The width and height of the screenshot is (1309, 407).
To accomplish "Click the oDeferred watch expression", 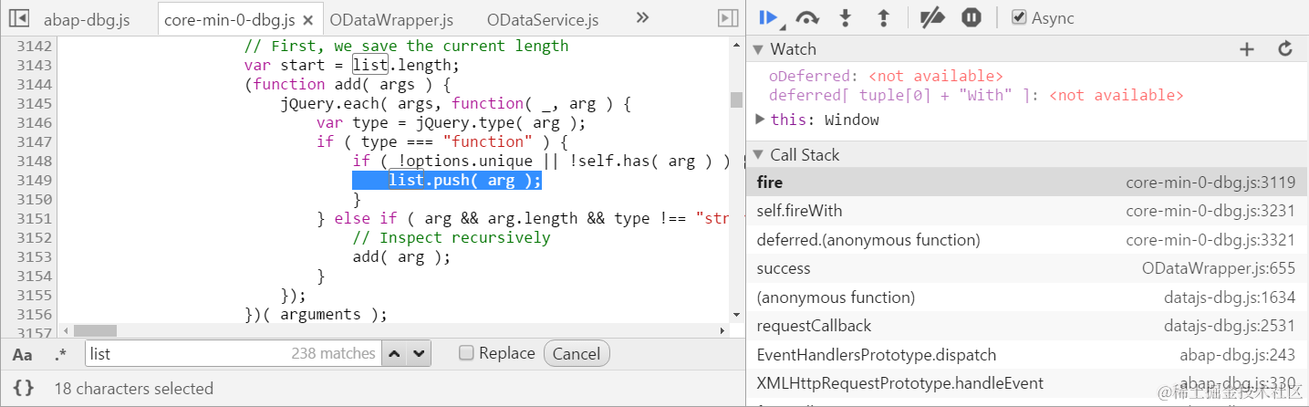I will tap(886, 77).
